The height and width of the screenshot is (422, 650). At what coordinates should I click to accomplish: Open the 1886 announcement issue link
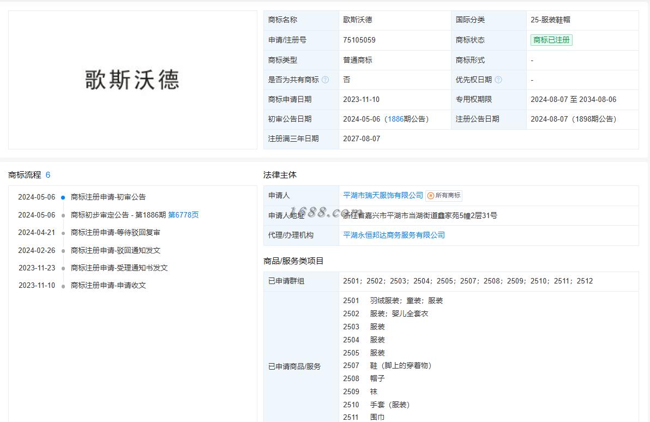pos(395,119)
